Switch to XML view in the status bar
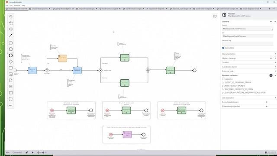The height and width of the screenshot is (156, 277). tap(8, 153)
